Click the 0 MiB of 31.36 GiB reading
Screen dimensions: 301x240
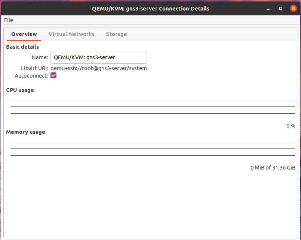click(273, 168)
